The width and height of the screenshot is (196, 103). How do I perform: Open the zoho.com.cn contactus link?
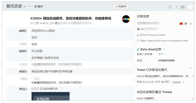164,41
